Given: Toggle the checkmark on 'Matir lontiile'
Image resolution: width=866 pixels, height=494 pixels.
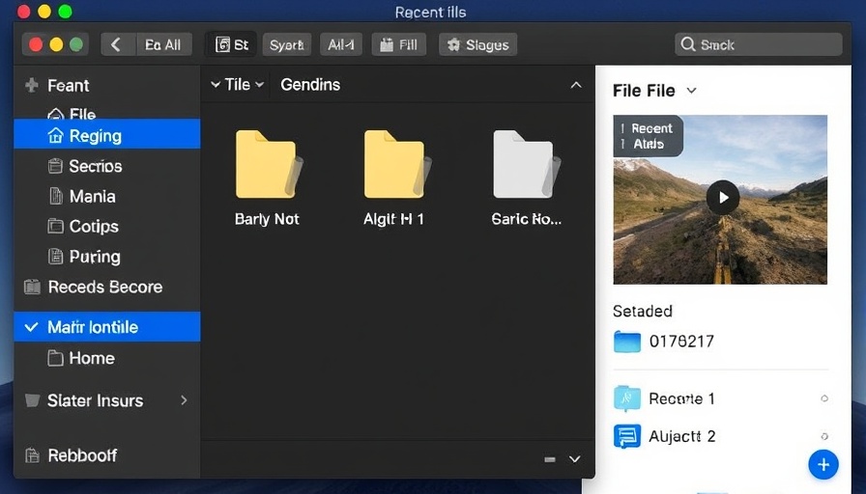Looking at the screenshot, I should (32, 327).
